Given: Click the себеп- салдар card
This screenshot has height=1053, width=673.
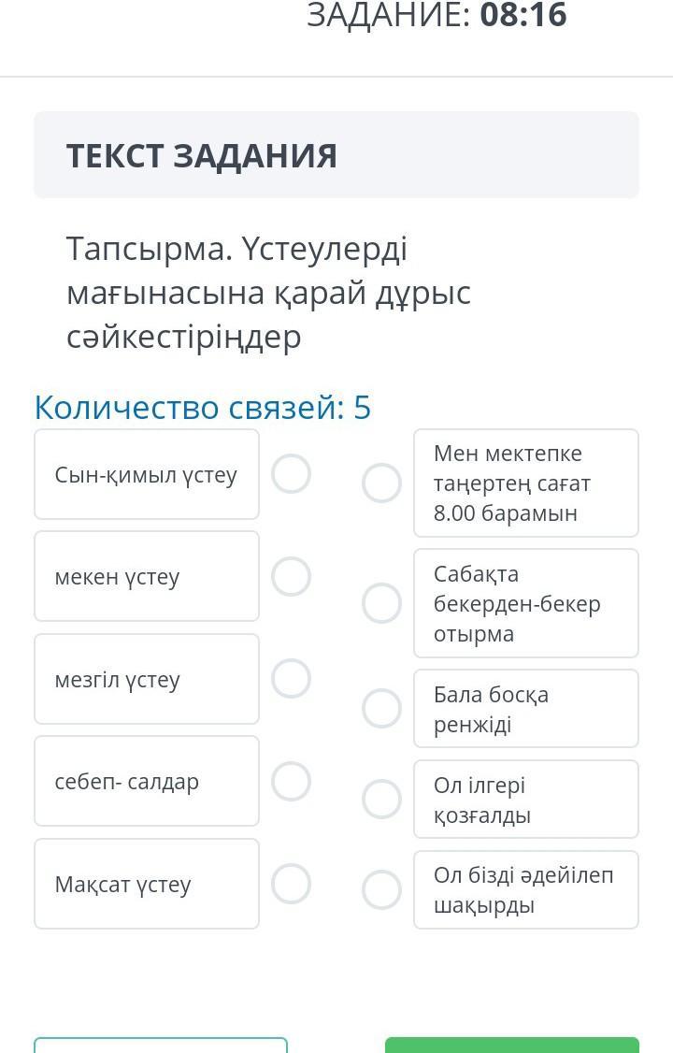Looking at the screenshot, I should pos(147,781).
